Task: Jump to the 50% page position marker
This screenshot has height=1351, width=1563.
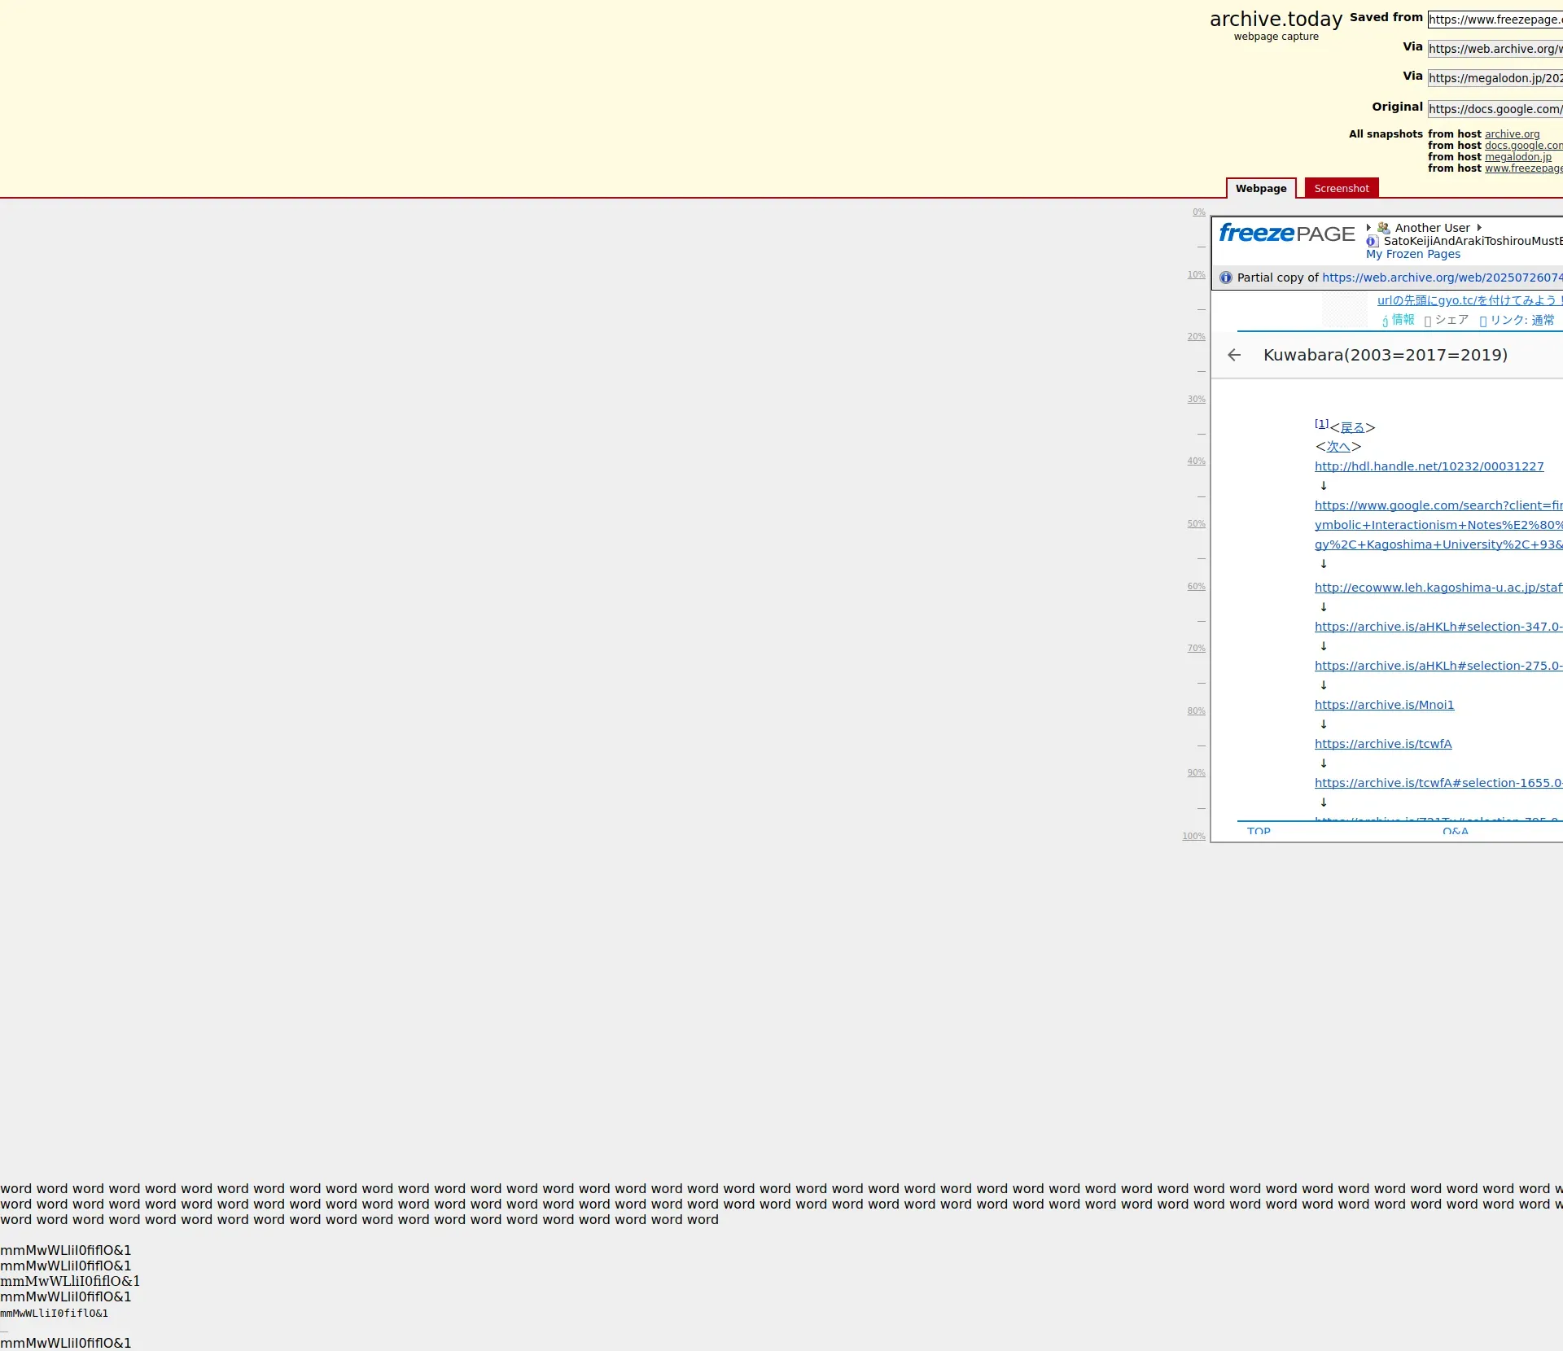Action: (x=1196, y=524)
